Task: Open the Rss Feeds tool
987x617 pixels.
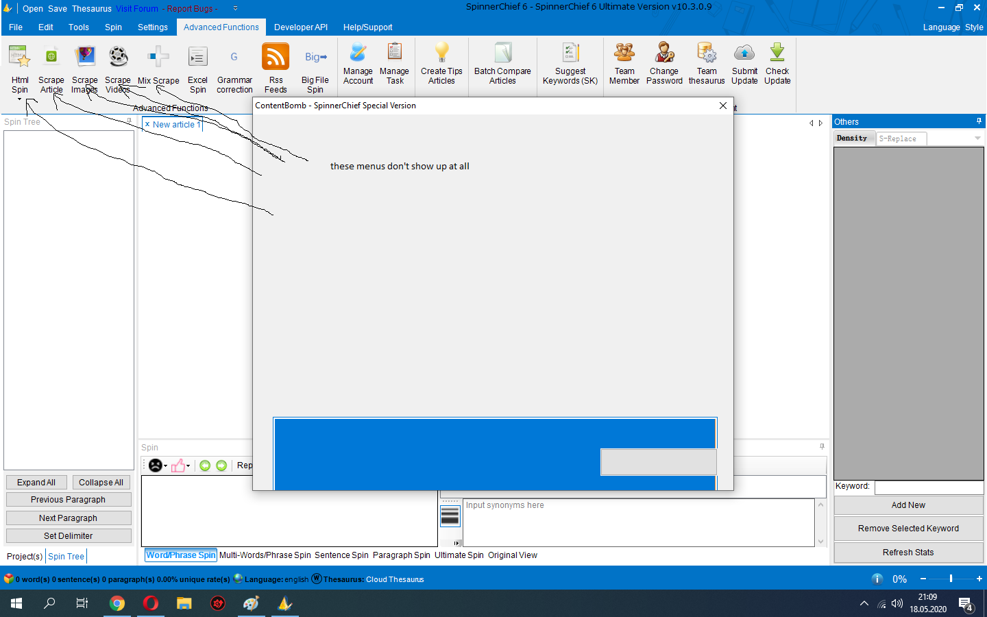Action: point(276,67)
